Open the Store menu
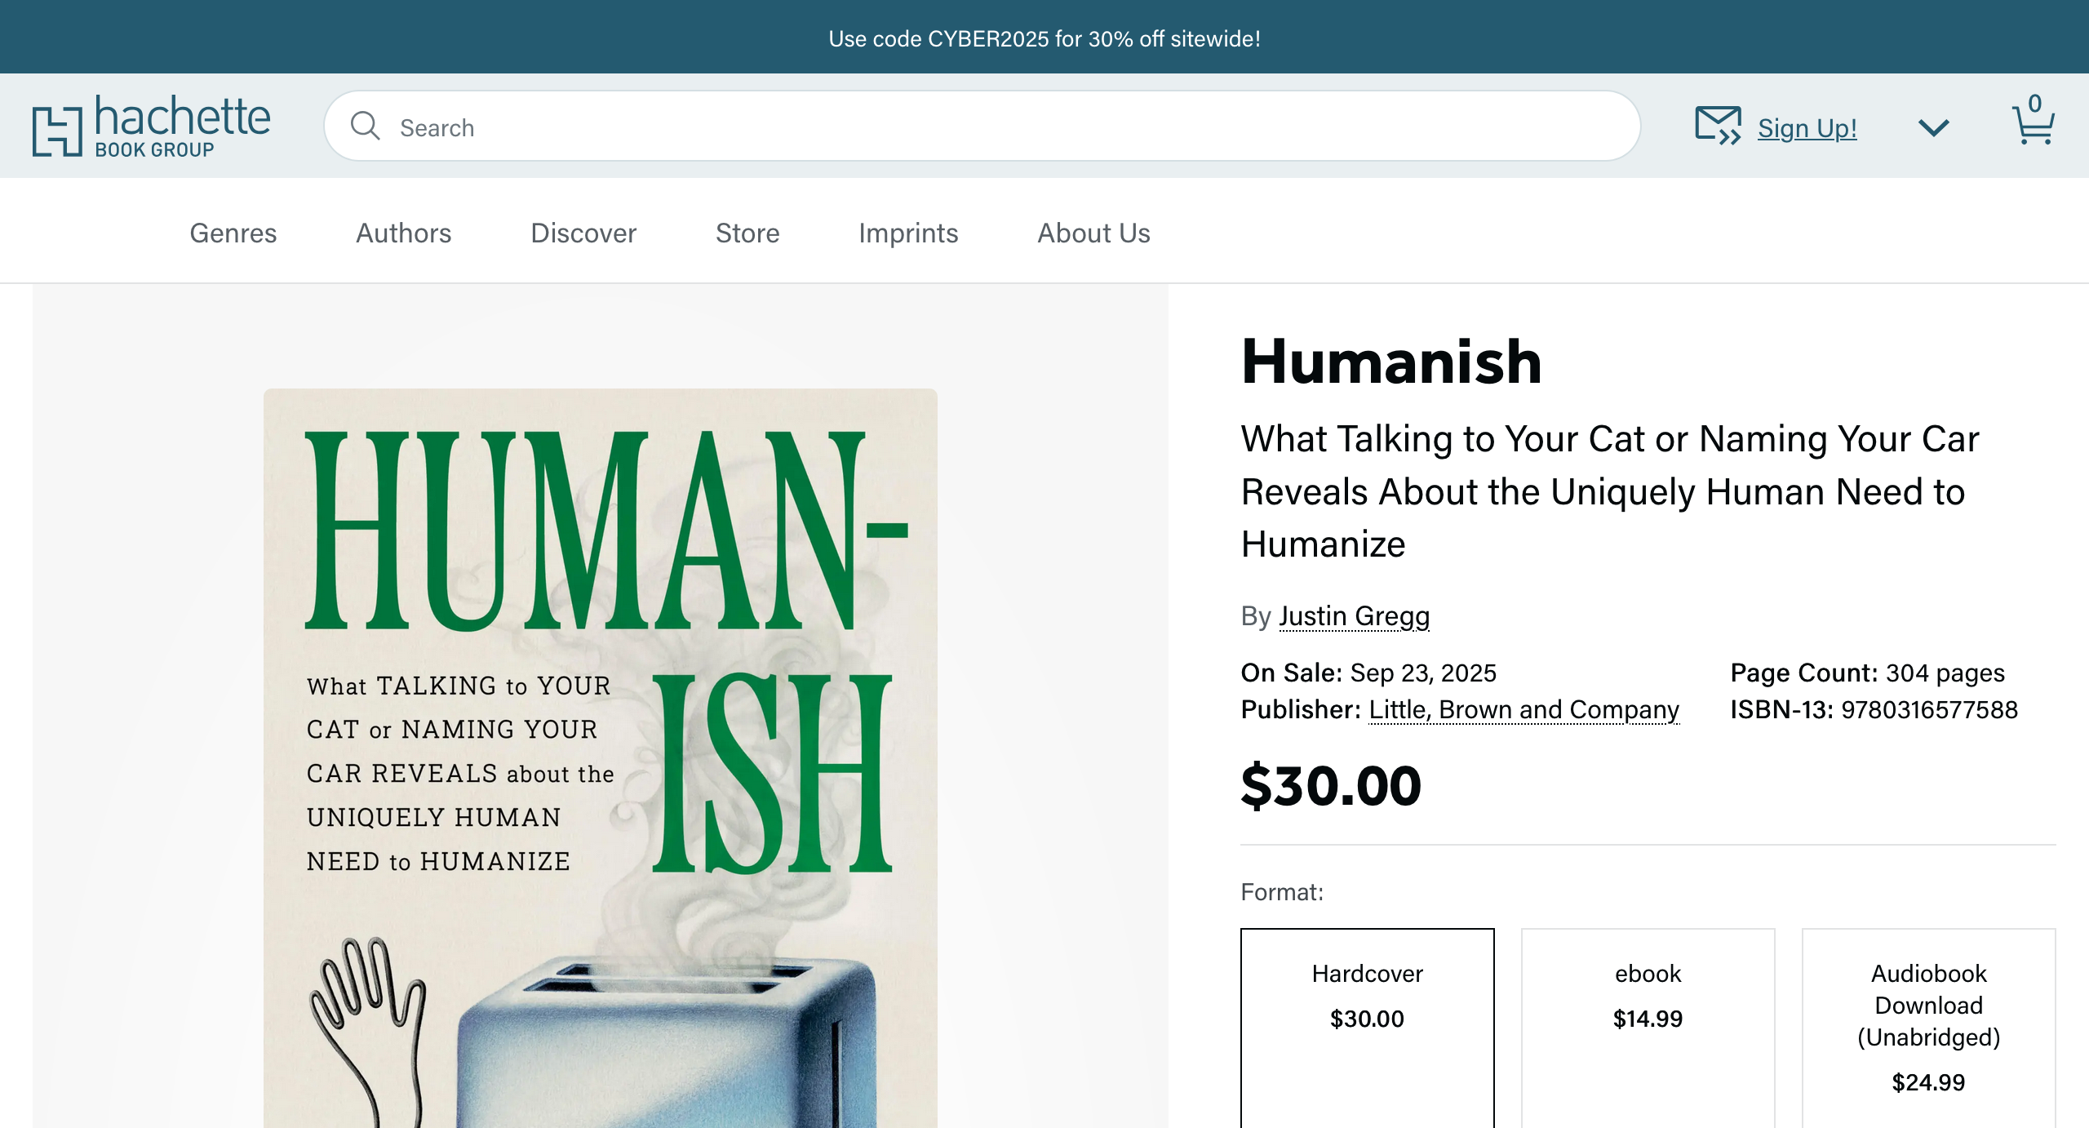Image resolution: width=2089 pixels, height=1128 pixels. point(747,233)
